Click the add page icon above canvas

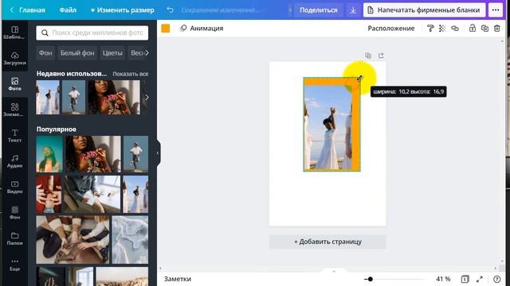tap(381, 56)
